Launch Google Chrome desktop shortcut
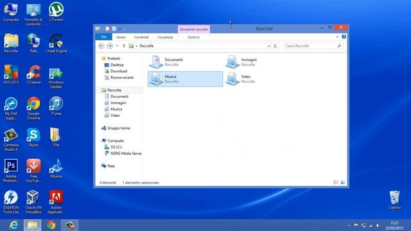The image size is (411, 231). tap(33, 108)
